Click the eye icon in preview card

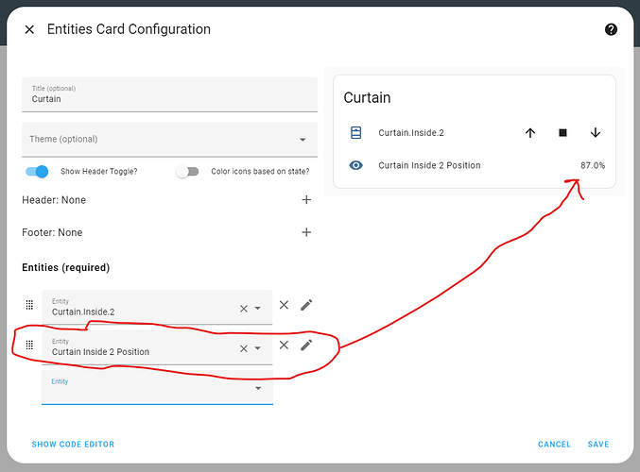coord(355,165)
